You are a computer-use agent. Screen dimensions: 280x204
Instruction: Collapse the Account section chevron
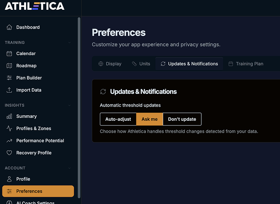pos(70,168)
